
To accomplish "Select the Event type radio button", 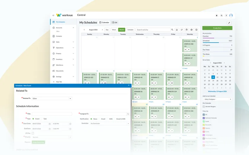I will tap(33, 119).
